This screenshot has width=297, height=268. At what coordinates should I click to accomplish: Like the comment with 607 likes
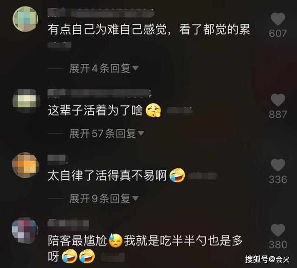(x=278, y=19)
